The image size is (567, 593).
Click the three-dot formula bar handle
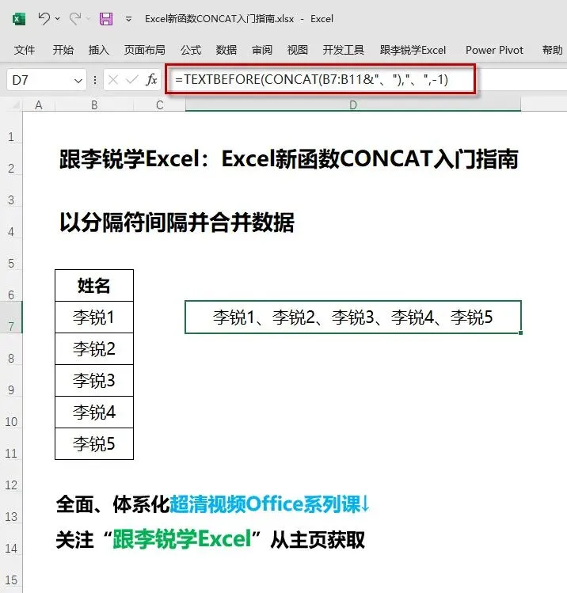coord(95,80)
